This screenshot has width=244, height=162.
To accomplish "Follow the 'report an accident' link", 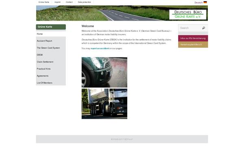I will (x=100, y=48).
